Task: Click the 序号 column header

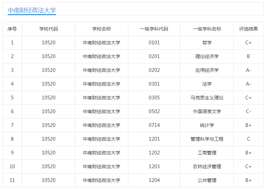Action: [12, 29]
